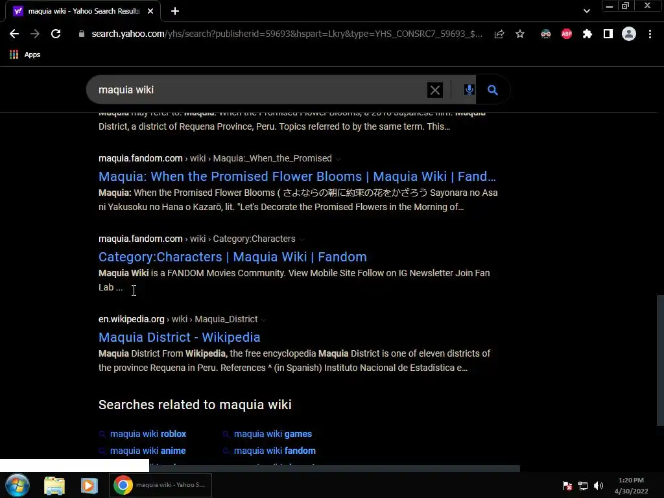Click the address bar URL
The image size is (664, 498).
point(287,34)
